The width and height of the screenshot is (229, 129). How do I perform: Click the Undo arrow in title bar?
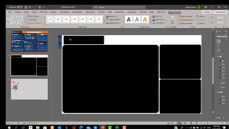(x=30, y=7)
